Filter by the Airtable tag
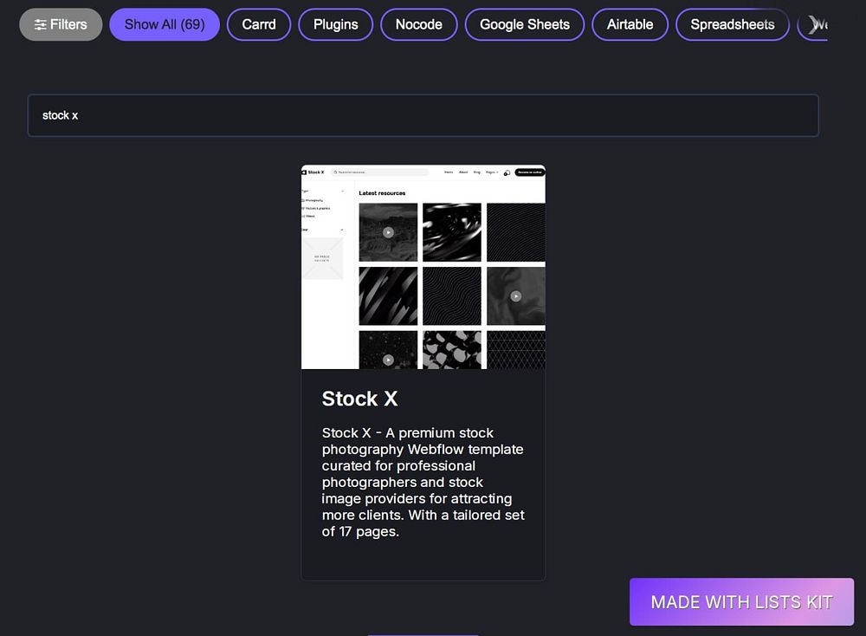This screenshot has height=636, width=866. coord(630,24)
